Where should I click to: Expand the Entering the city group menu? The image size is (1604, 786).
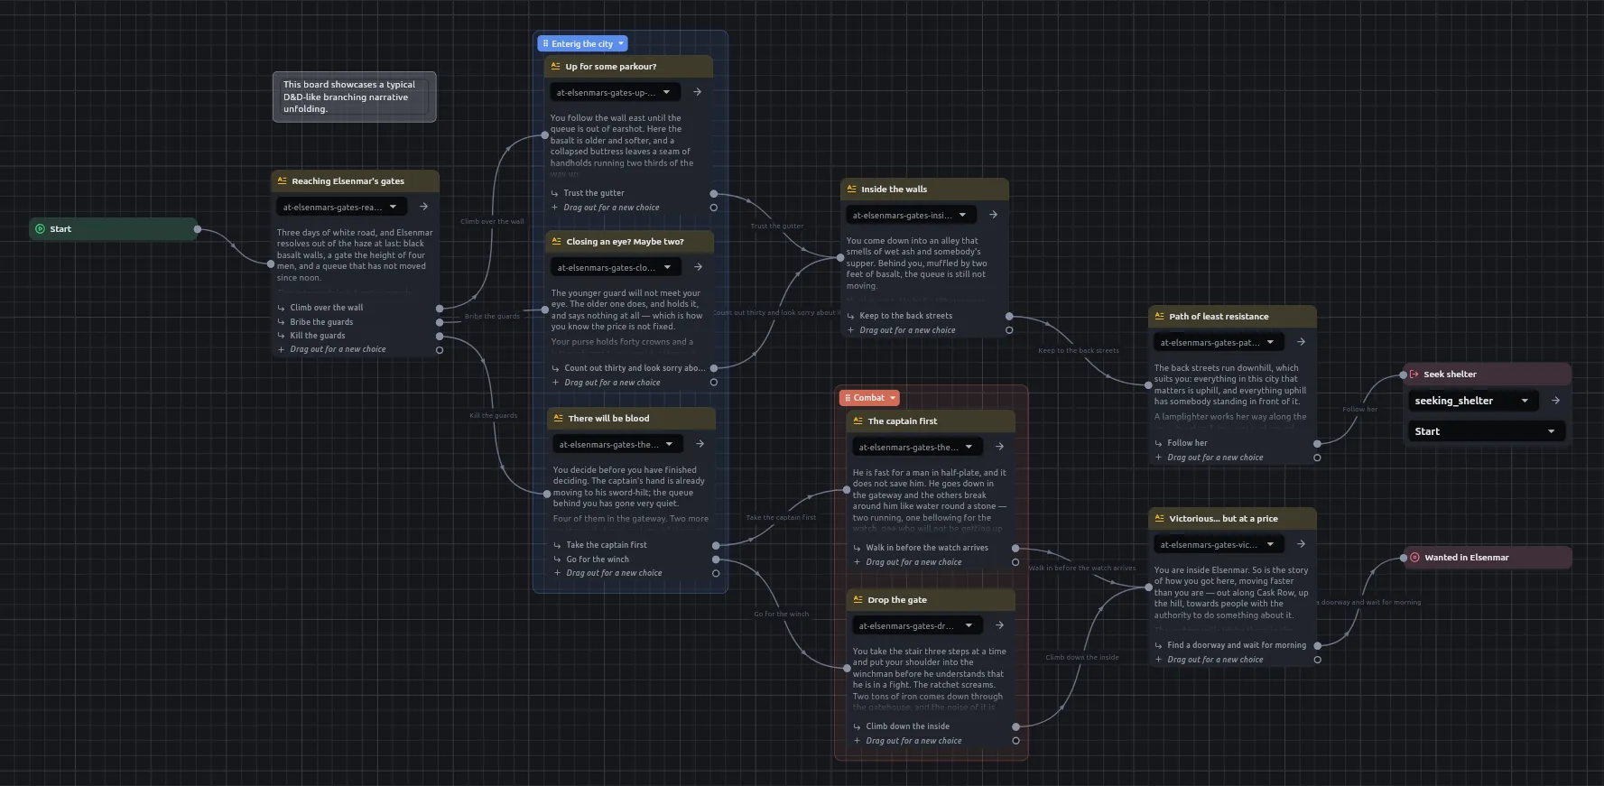621,43
